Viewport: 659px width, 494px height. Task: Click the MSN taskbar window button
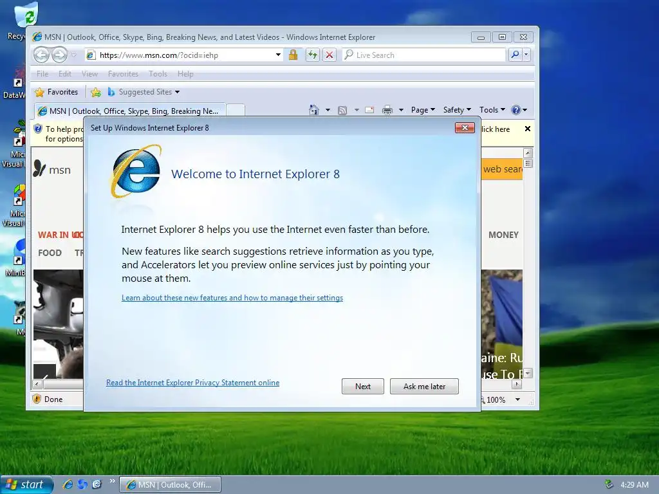tap(170, 485)
